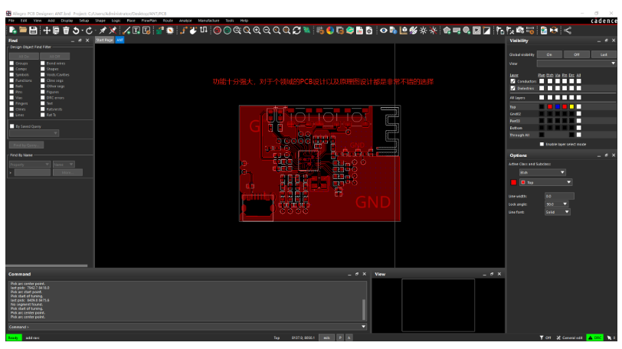Select the Delay Tune icon
Image resolution: width=622 pixels, height=349 pixels.
coord(204,31)
